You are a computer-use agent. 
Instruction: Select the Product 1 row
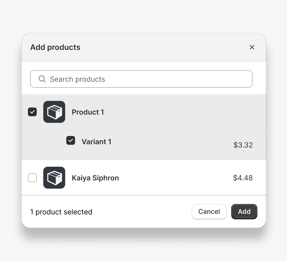[x=88, y=112]
